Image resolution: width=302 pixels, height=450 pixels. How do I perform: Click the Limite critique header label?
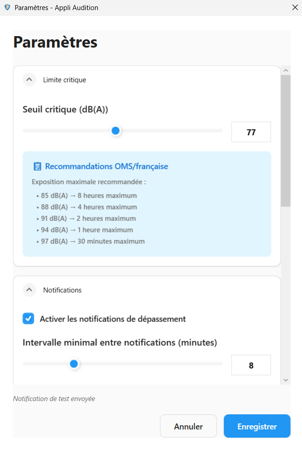click(x=64, y=80)
